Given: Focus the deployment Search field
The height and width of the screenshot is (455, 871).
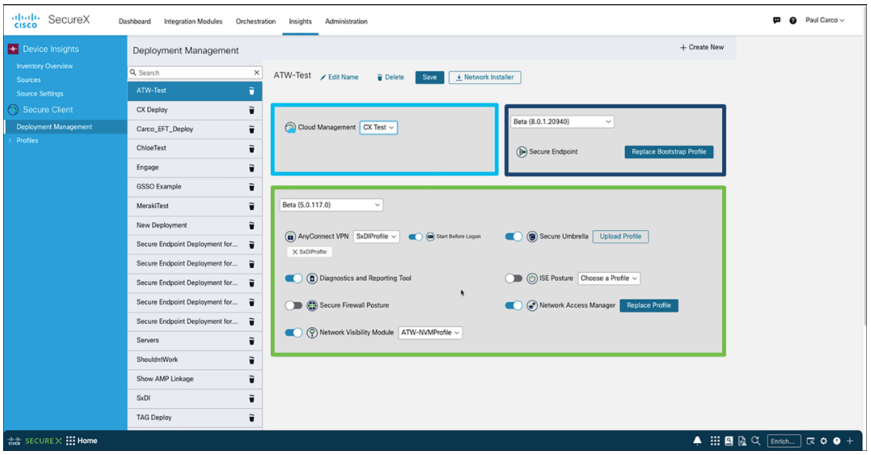Looking at the screenshot, I should tap(194, 72).
